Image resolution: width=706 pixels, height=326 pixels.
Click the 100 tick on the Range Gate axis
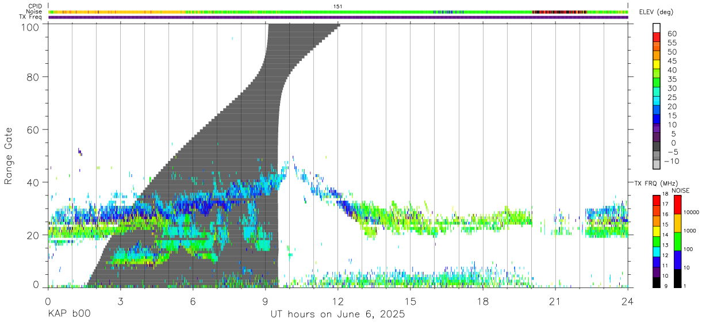(29, 27)
